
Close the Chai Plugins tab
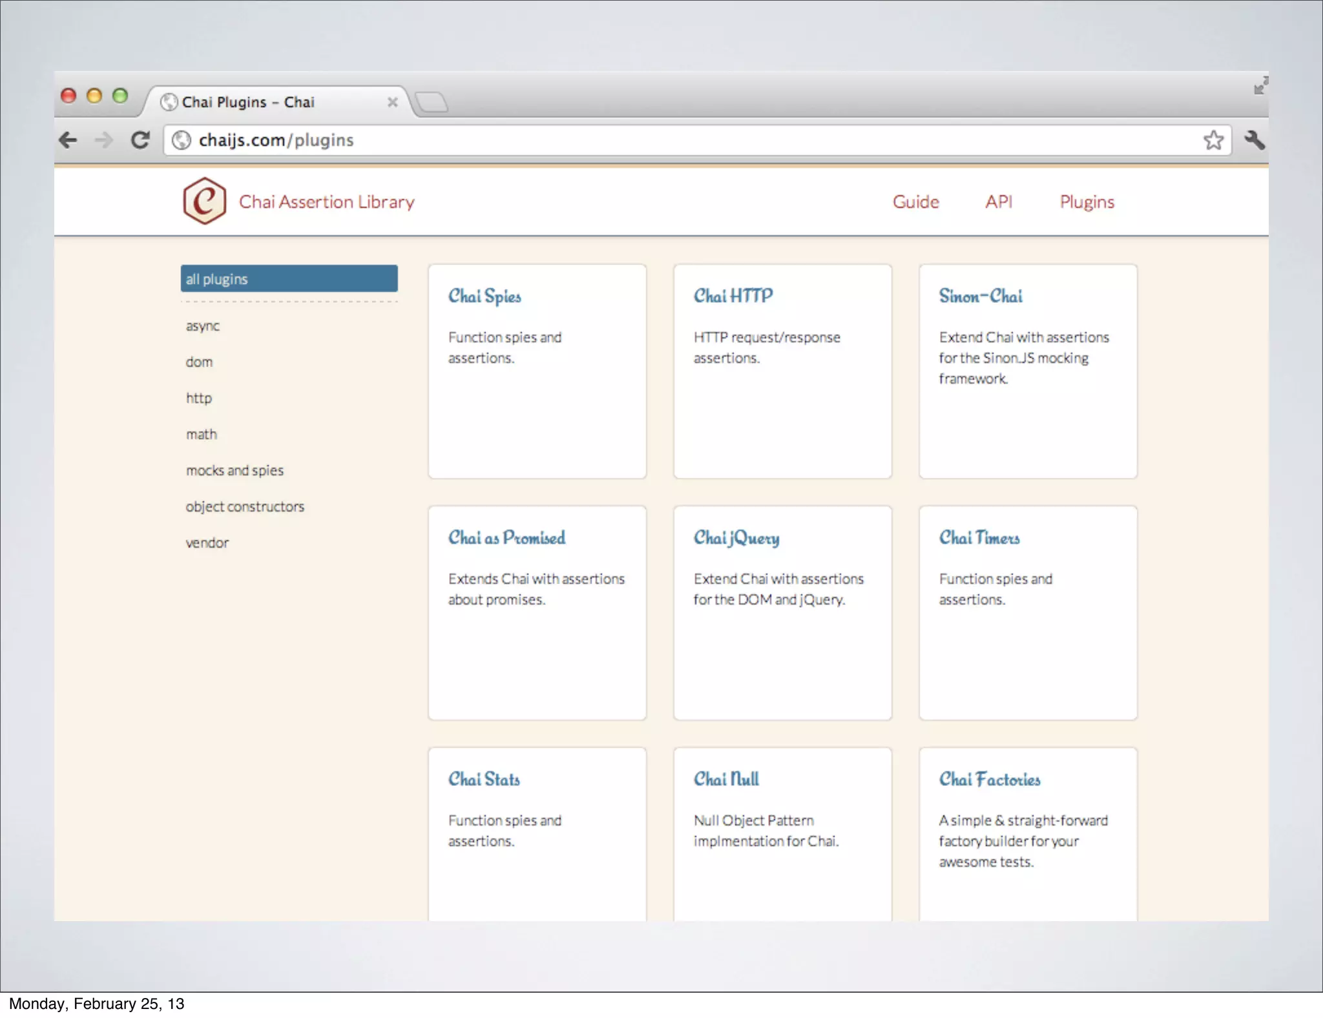pyautogui.click(x=392, y=102)
